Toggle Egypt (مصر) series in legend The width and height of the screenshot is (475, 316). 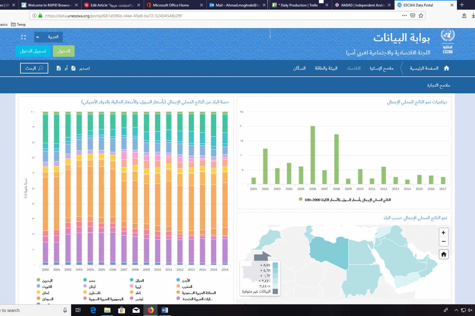[x=85, y=280]
